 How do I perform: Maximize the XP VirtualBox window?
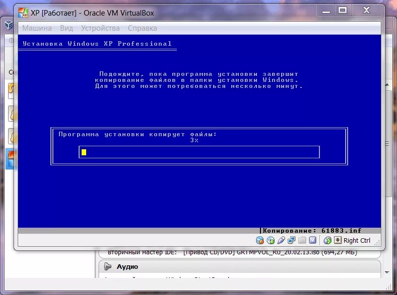click(x=343, y=11)
